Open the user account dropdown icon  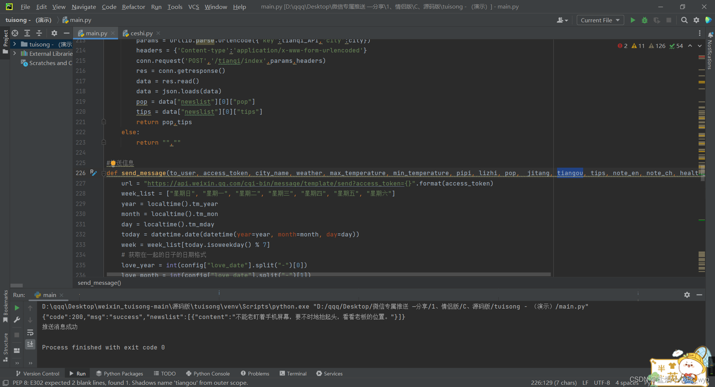[562, 20]
